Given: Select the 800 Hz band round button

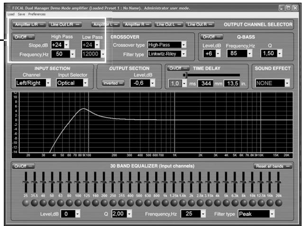Looking at the screenshot, I should 156,203.
